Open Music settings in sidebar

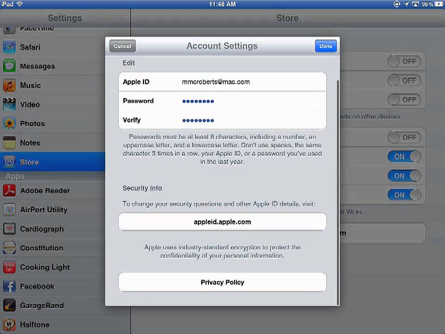coord(52,85)
